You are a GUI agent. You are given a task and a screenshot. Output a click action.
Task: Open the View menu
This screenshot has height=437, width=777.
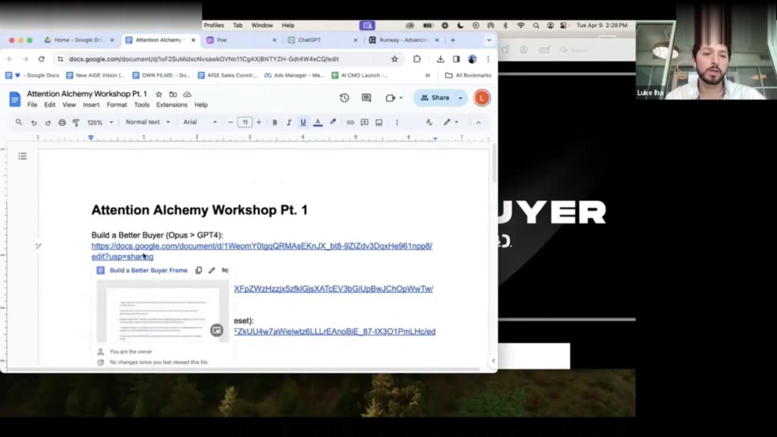pyautogui.click(x=69, y=105)
